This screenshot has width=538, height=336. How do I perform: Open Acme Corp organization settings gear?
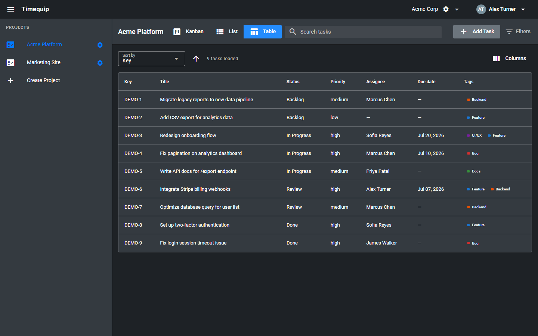(x=446, y=9)
